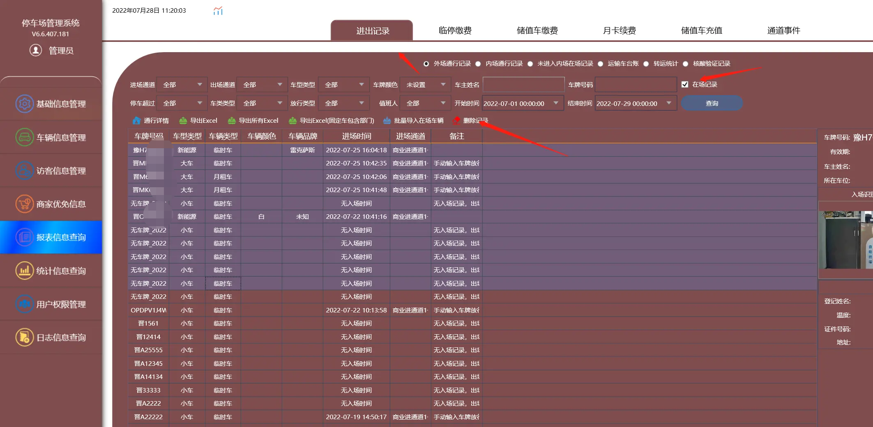The width and height of the screenshot is (873, 427).
Task: Select the 核酸验证记录 radio button
Action: pyautogui.click(x=685, y=64)
